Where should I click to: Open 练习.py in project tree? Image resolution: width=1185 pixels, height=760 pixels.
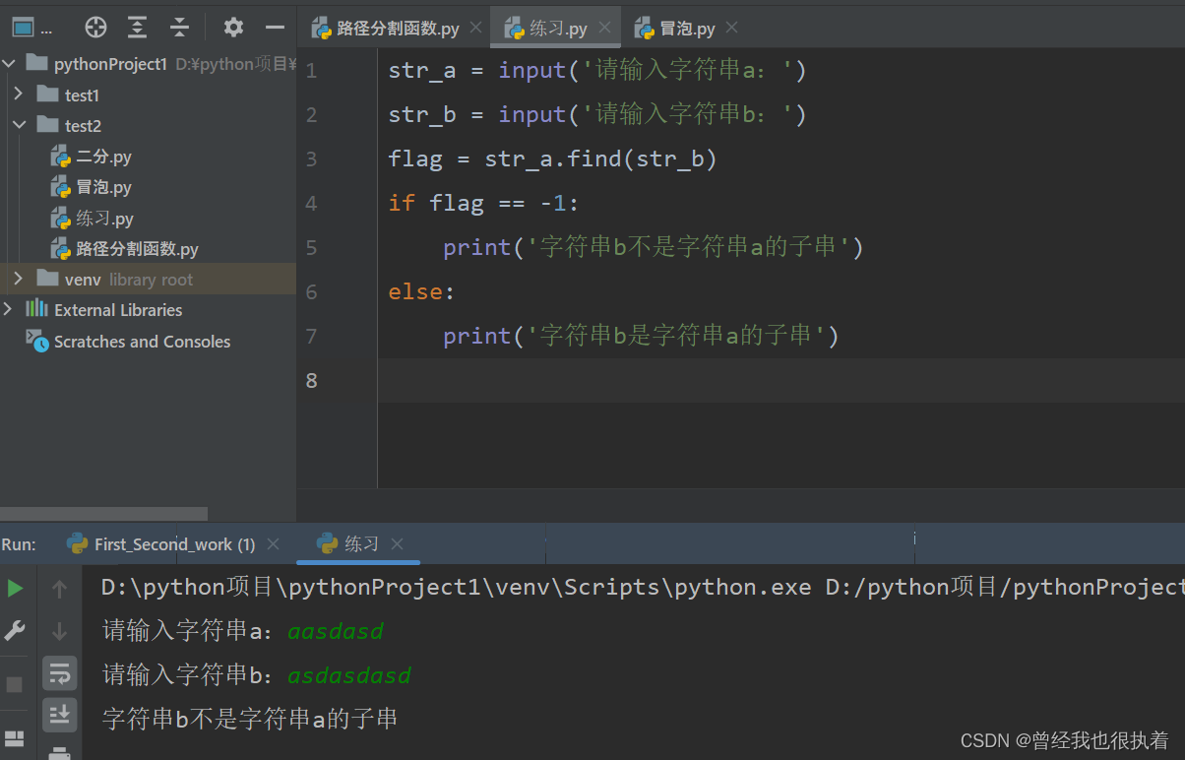pos(104,219)
